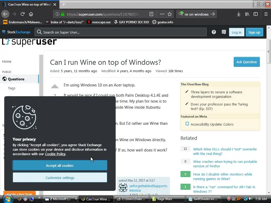This screenshot has height=203, width=271.
Task: Go to Home in left sidebar
Action: 7,61
